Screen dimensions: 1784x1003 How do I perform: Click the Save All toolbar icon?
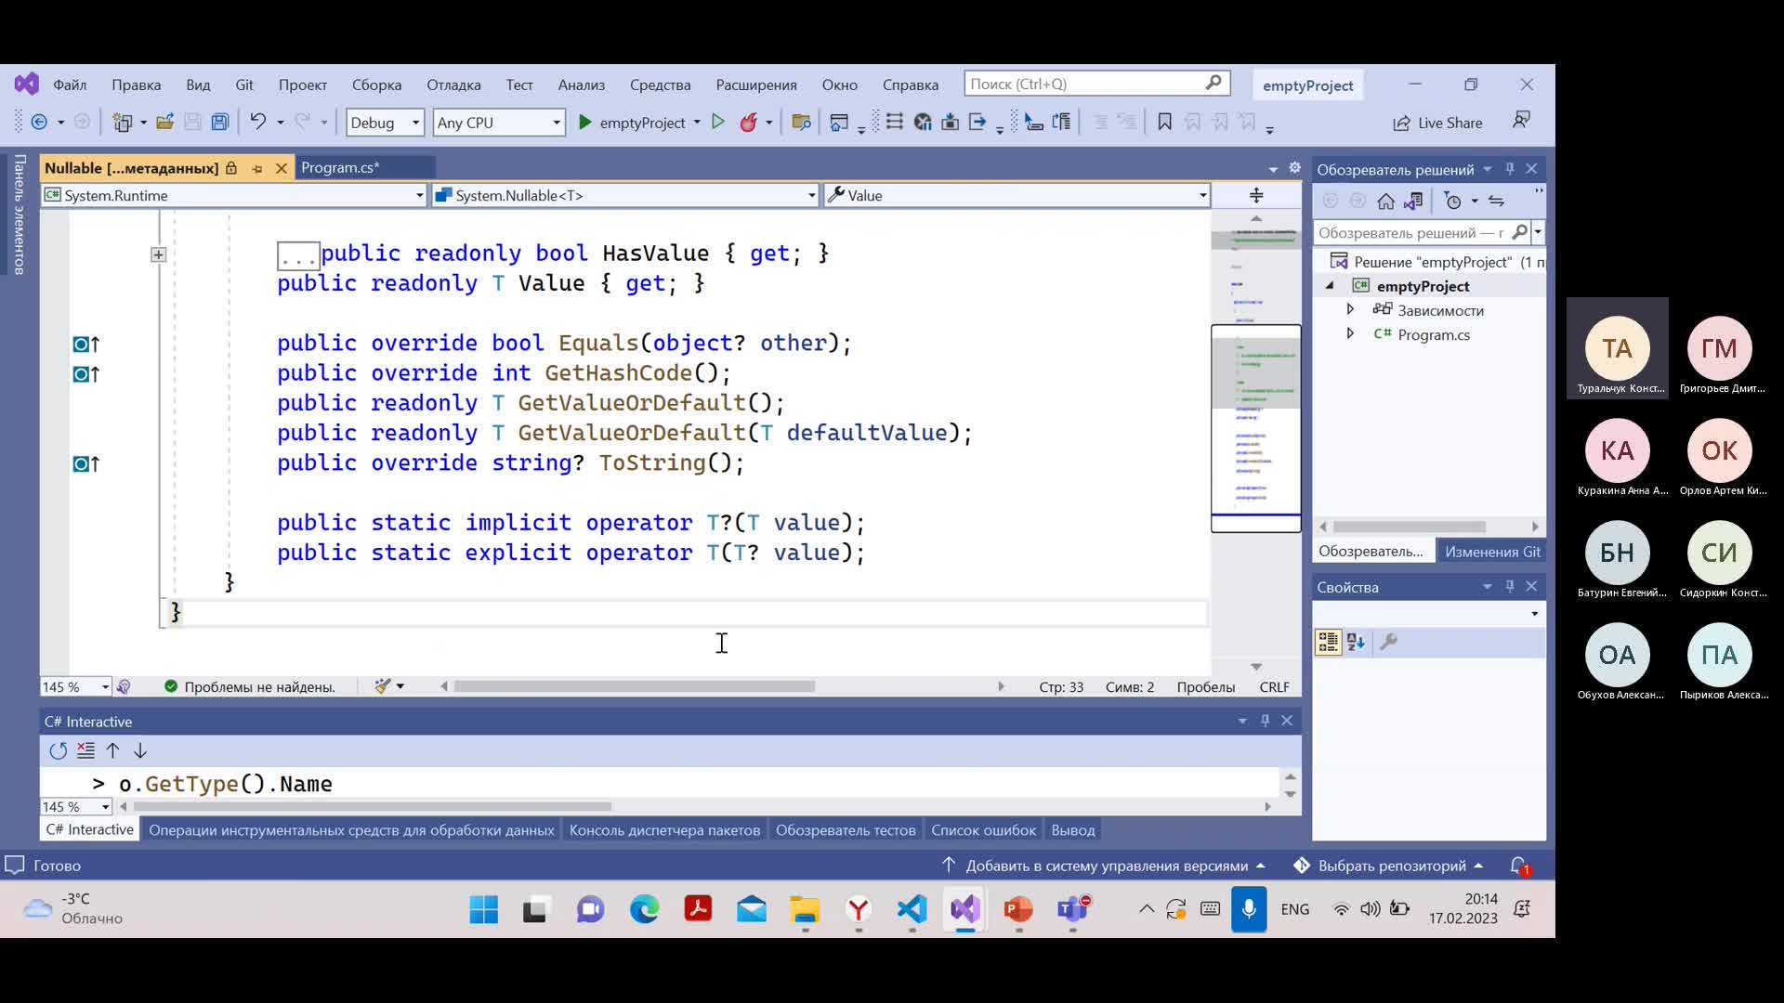tap(220, 123)
